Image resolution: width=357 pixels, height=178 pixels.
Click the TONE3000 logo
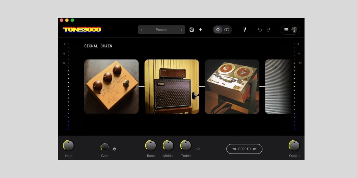coord(82,30)
